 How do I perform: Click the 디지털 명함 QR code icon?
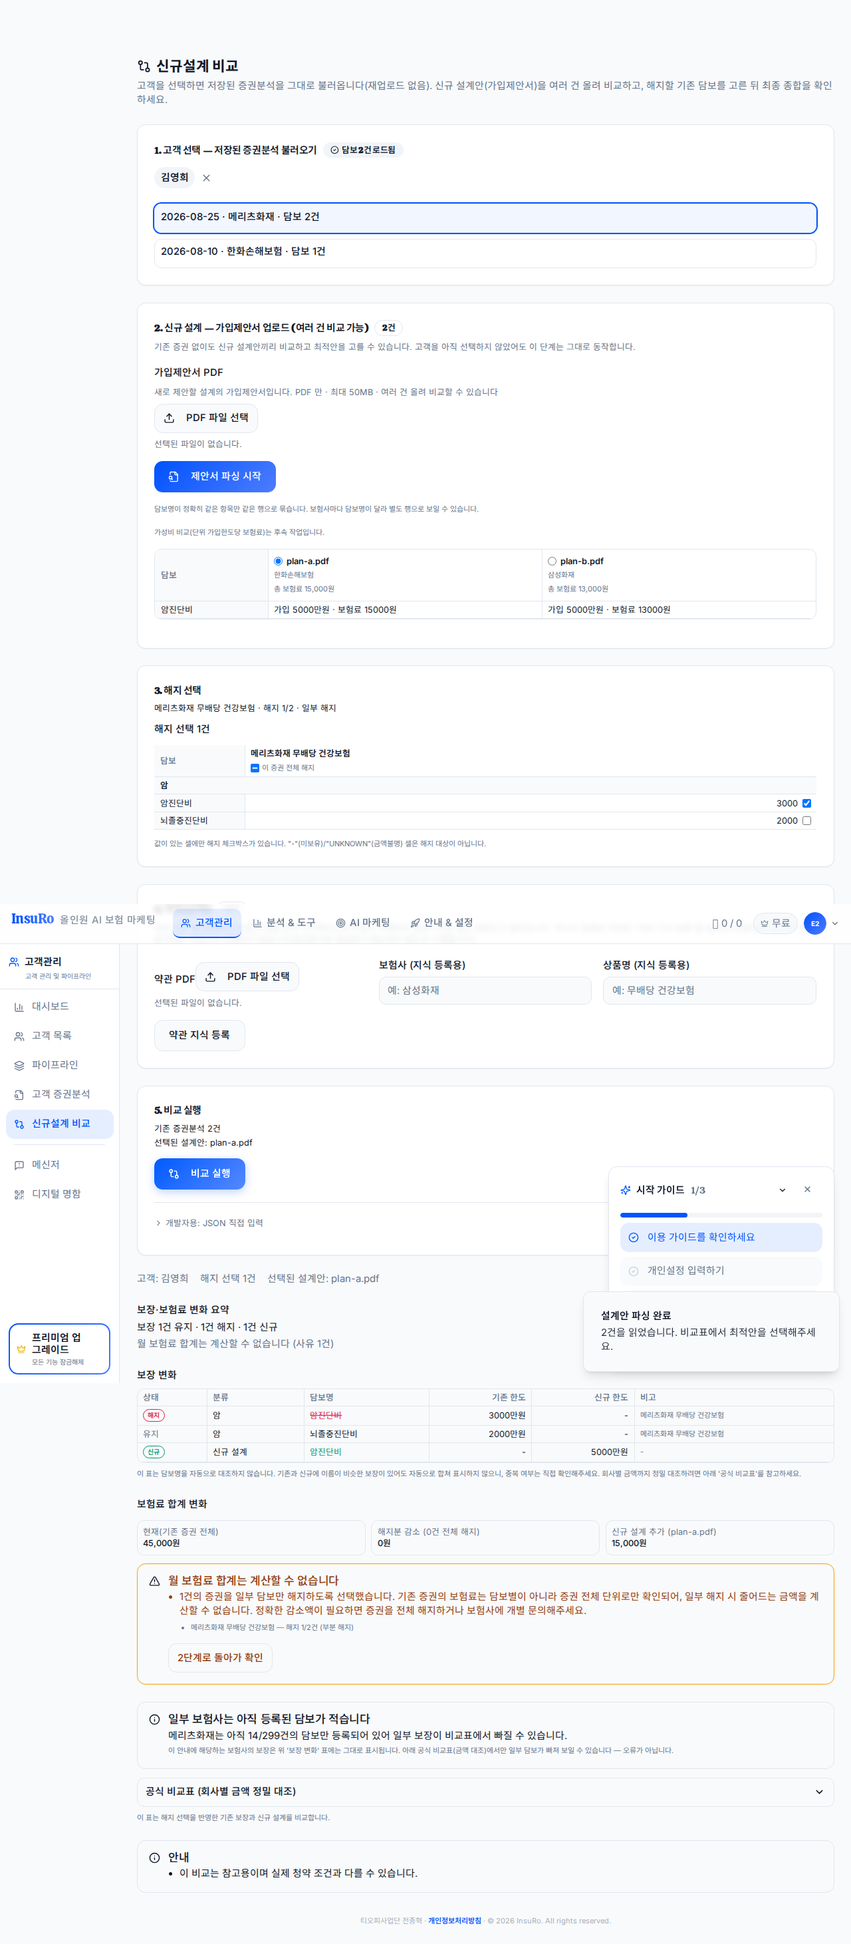pos(19,1194)
